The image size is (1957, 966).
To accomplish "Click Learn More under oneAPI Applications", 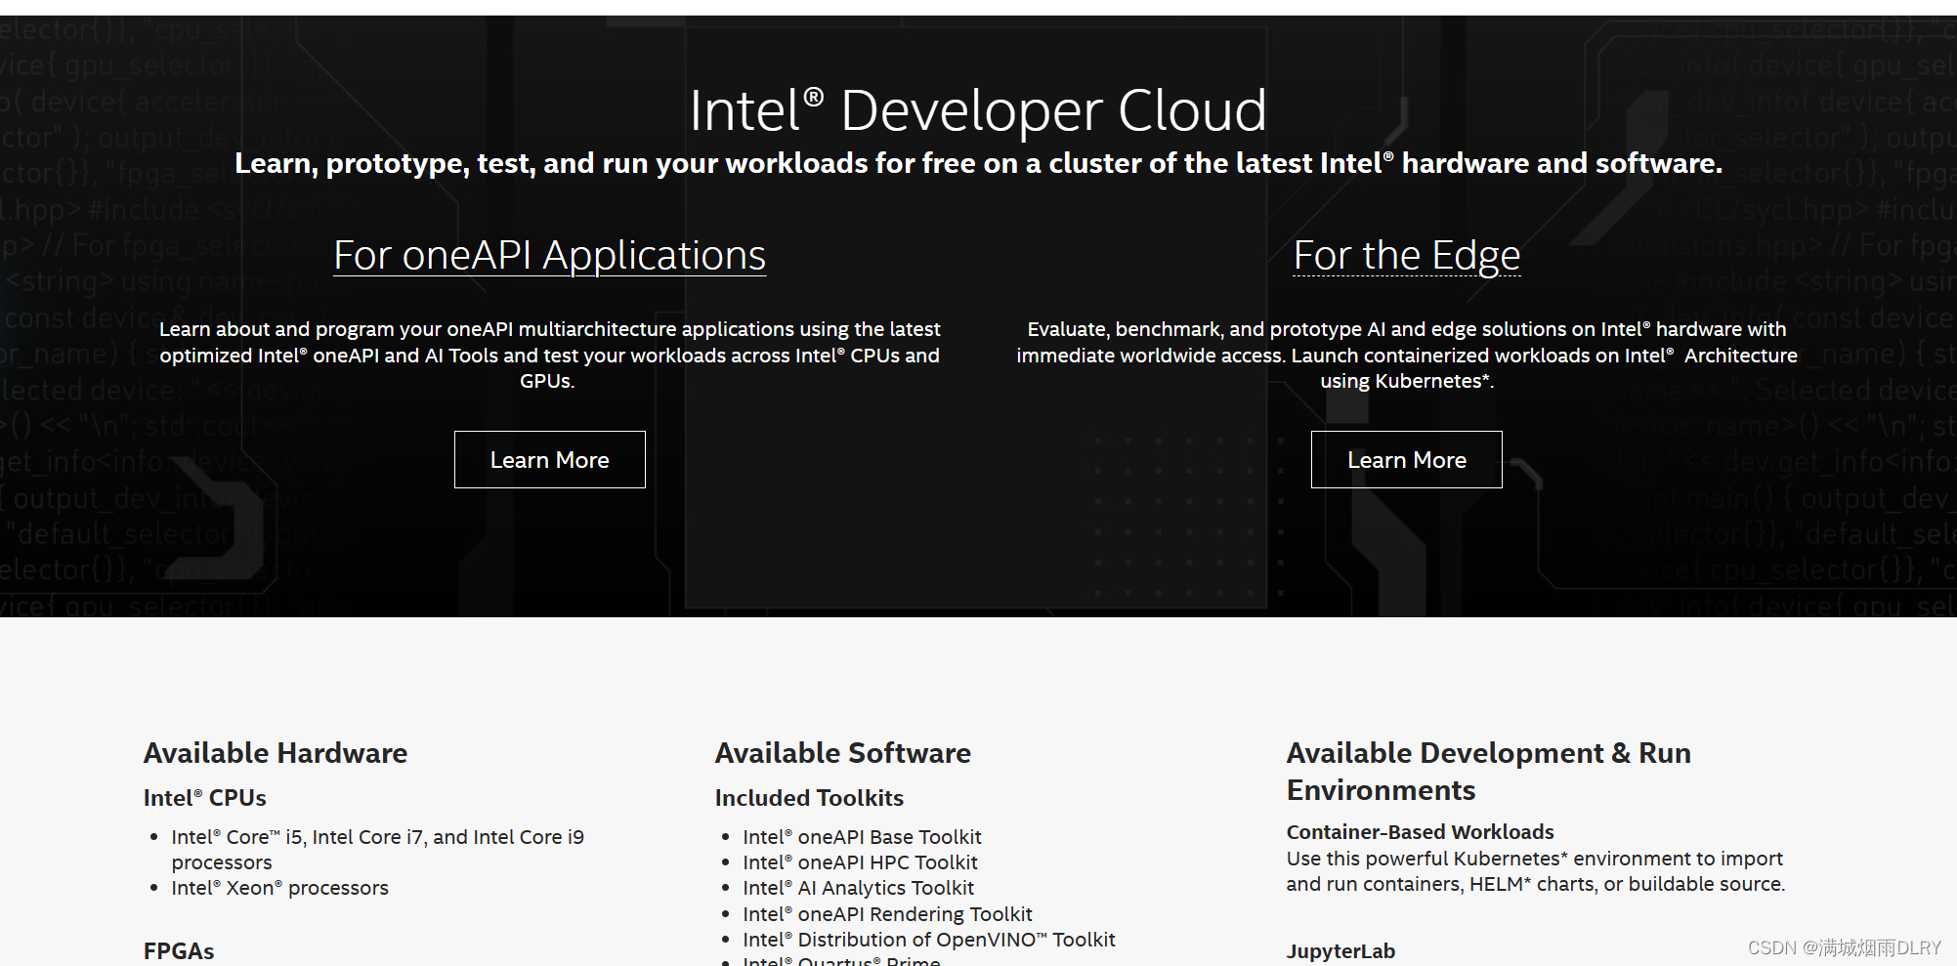I will click(549, 459).
